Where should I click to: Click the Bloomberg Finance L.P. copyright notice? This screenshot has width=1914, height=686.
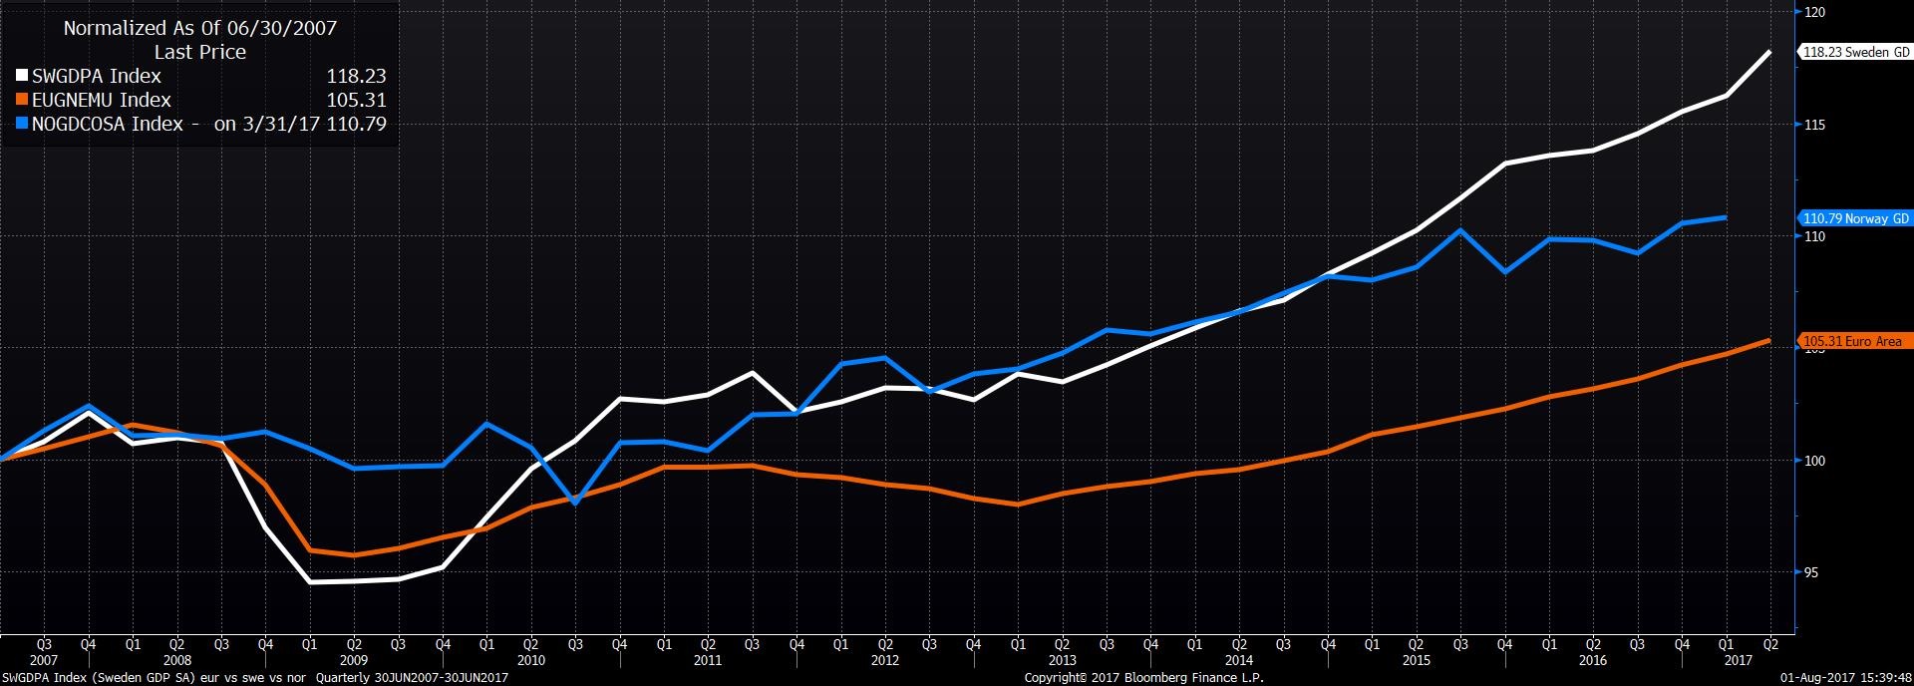1143,678
